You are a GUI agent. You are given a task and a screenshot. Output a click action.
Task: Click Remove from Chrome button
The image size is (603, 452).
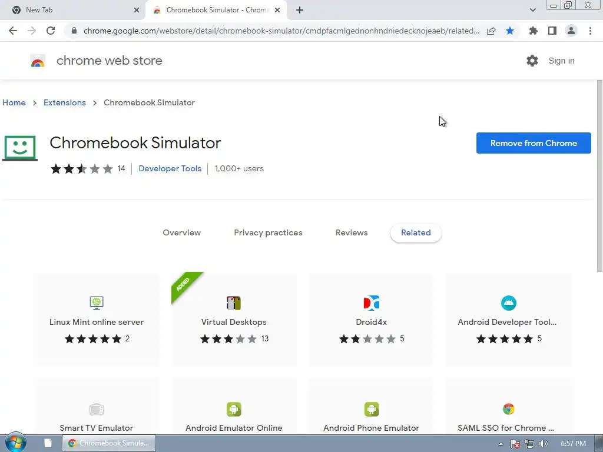(534, 143)
